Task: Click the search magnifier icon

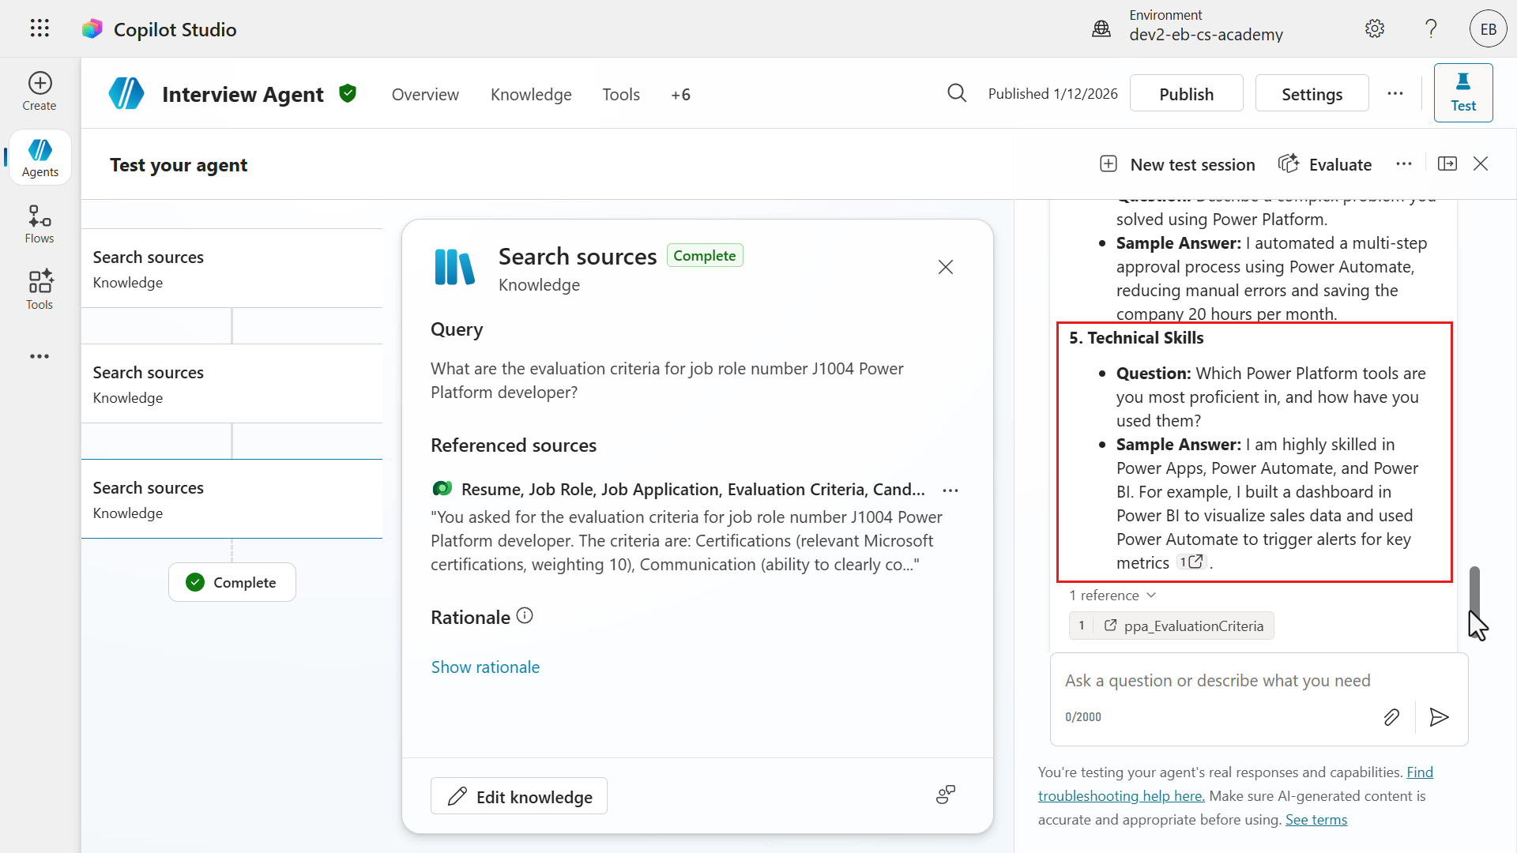Action: 957,93
